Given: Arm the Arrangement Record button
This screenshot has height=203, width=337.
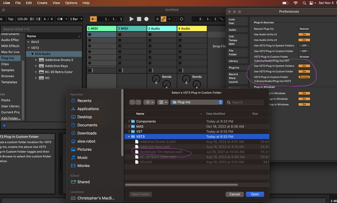Looking at the screenshot, I should tap(146, 19).
